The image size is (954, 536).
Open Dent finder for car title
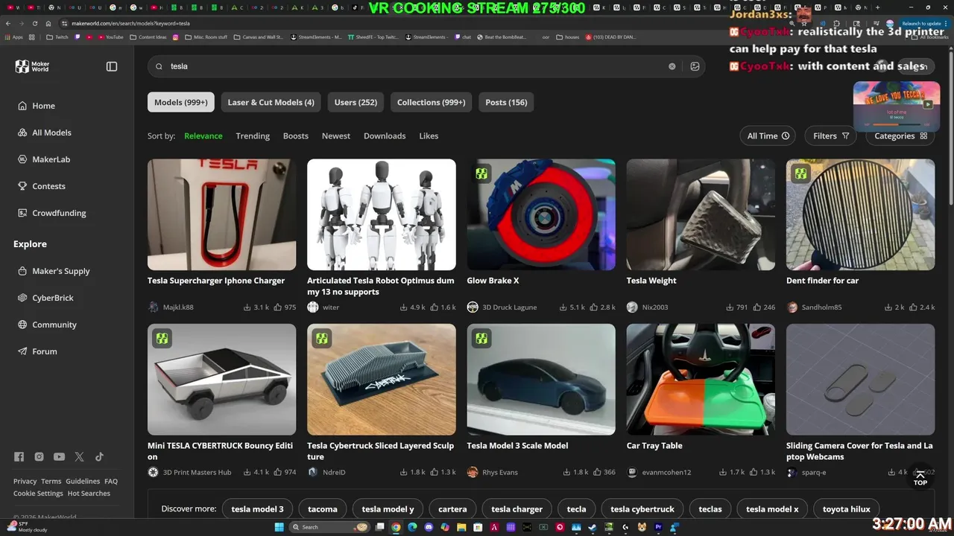822,281
